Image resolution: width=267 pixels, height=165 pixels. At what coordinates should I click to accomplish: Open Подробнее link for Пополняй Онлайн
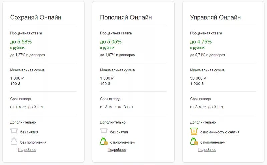pyautogui.click(x=117, y=150)
